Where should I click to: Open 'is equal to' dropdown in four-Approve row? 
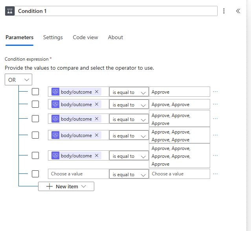coord(129,135)
